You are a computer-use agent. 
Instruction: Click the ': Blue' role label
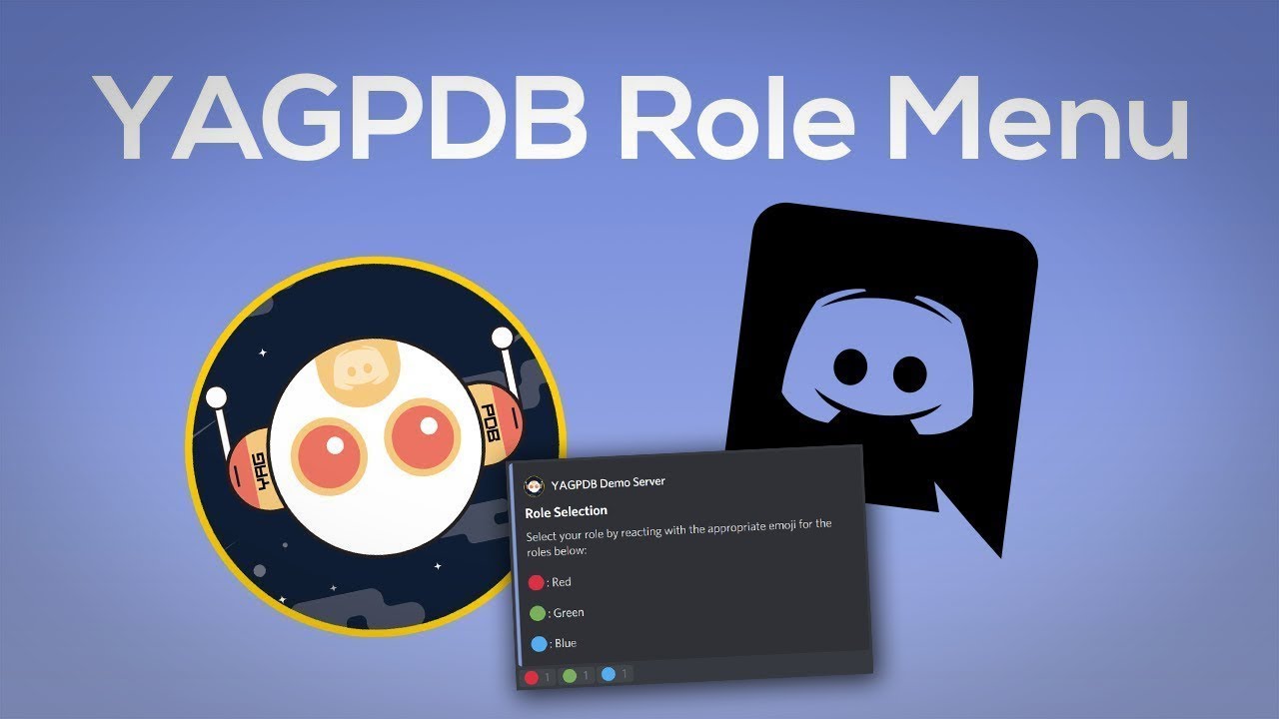point(563,642)
